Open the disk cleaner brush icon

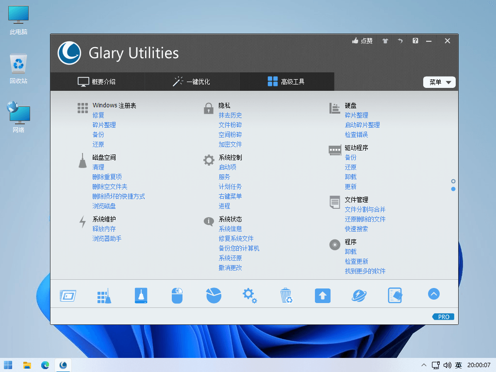tap(141, 296)
